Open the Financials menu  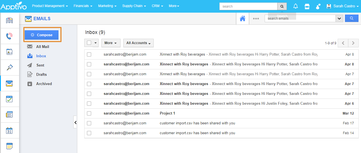83,6
